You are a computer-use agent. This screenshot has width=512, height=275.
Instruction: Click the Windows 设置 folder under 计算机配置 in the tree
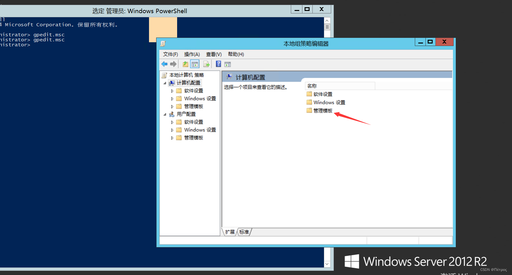pyautogui.click(x=200, y=99)
